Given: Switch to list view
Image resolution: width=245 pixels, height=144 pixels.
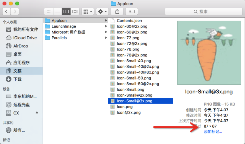Looking at the screenshot, I should pos(57,11).
